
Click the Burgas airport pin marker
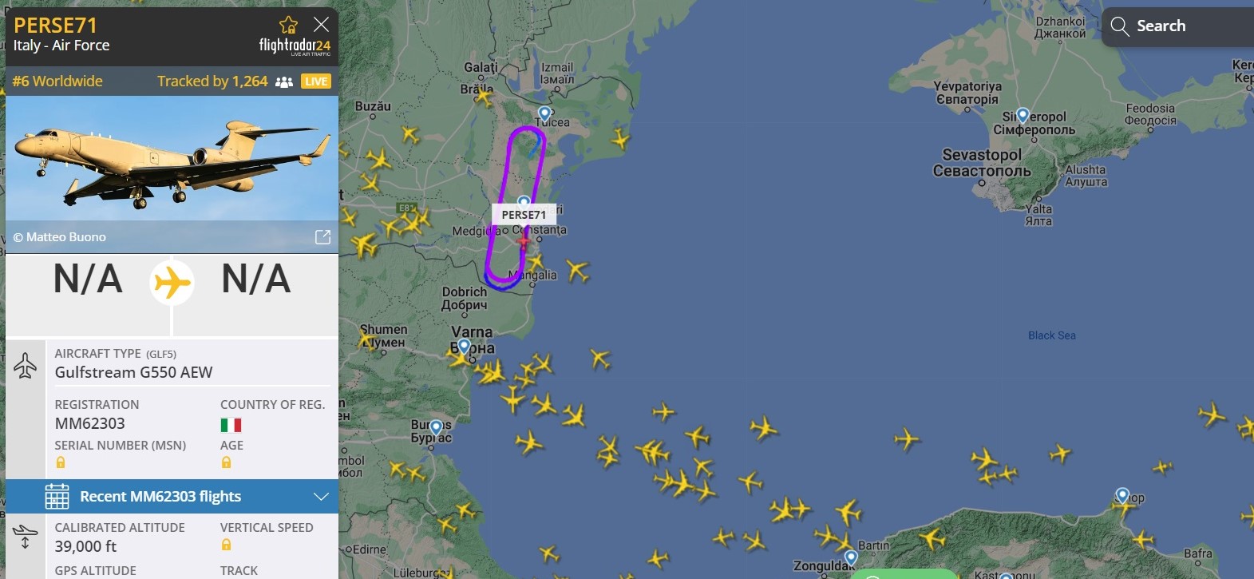436,429
